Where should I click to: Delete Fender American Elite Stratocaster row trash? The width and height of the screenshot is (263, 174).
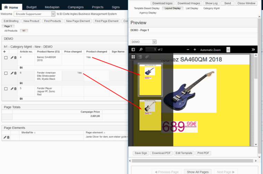tap(15, 73)
